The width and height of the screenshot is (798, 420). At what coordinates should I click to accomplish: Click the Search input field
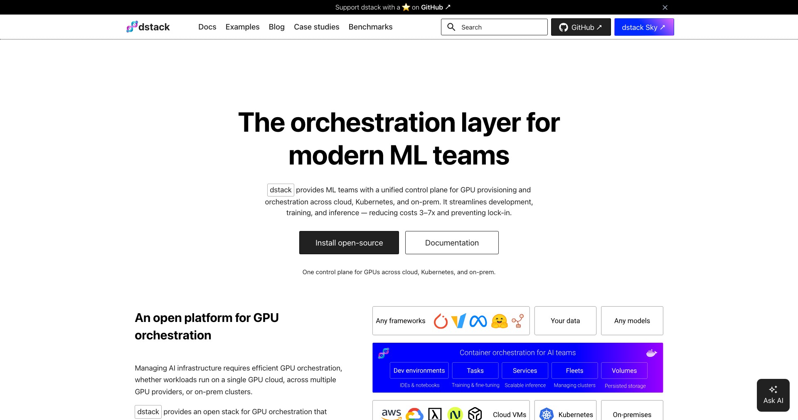494,27
